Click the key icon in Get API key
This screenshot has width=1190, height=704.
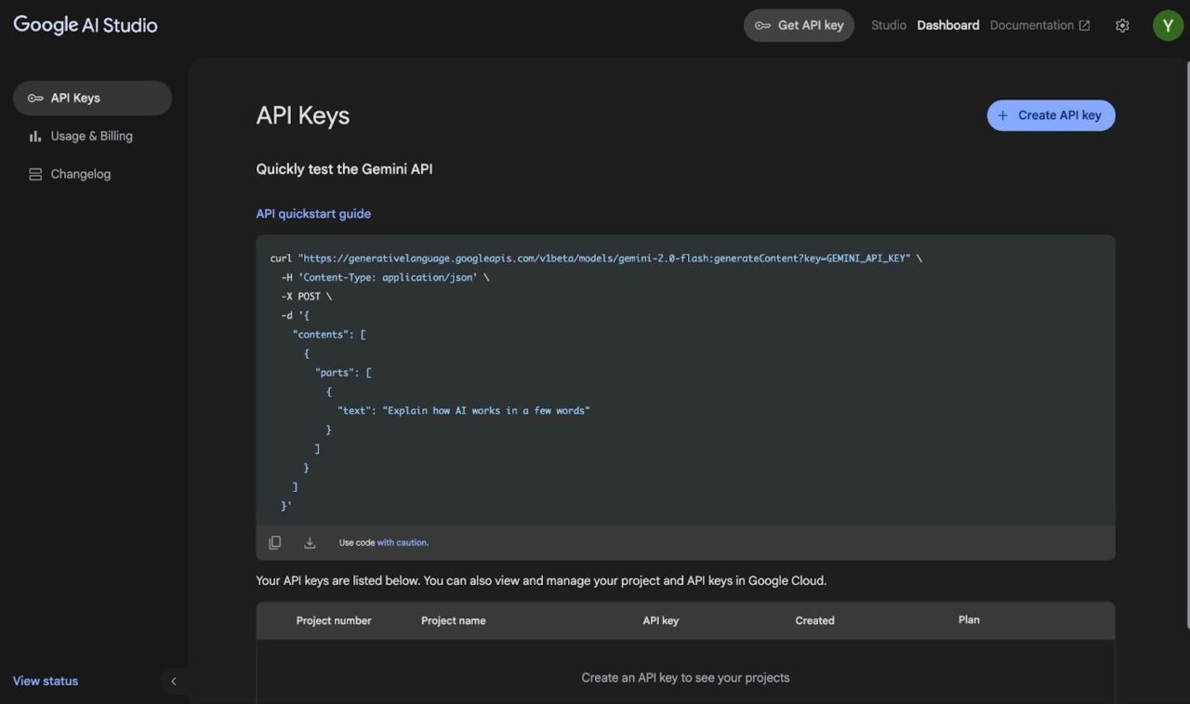coord(762,26)
